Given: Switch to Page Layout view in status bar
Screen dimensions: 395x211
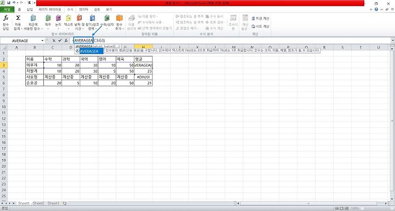Looking at the screenshot, I should (x=341, y=208).
